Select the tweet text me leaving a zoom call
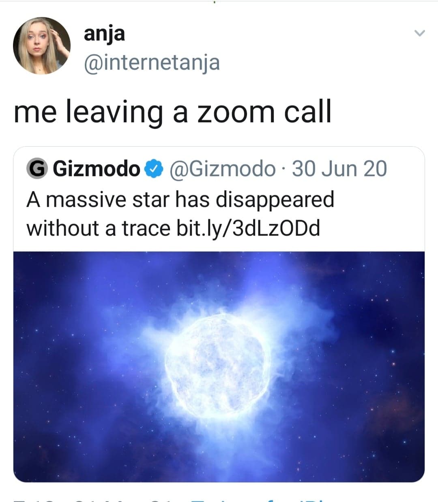Viewport: 438px width, 502px height. (x=173, y=113)
